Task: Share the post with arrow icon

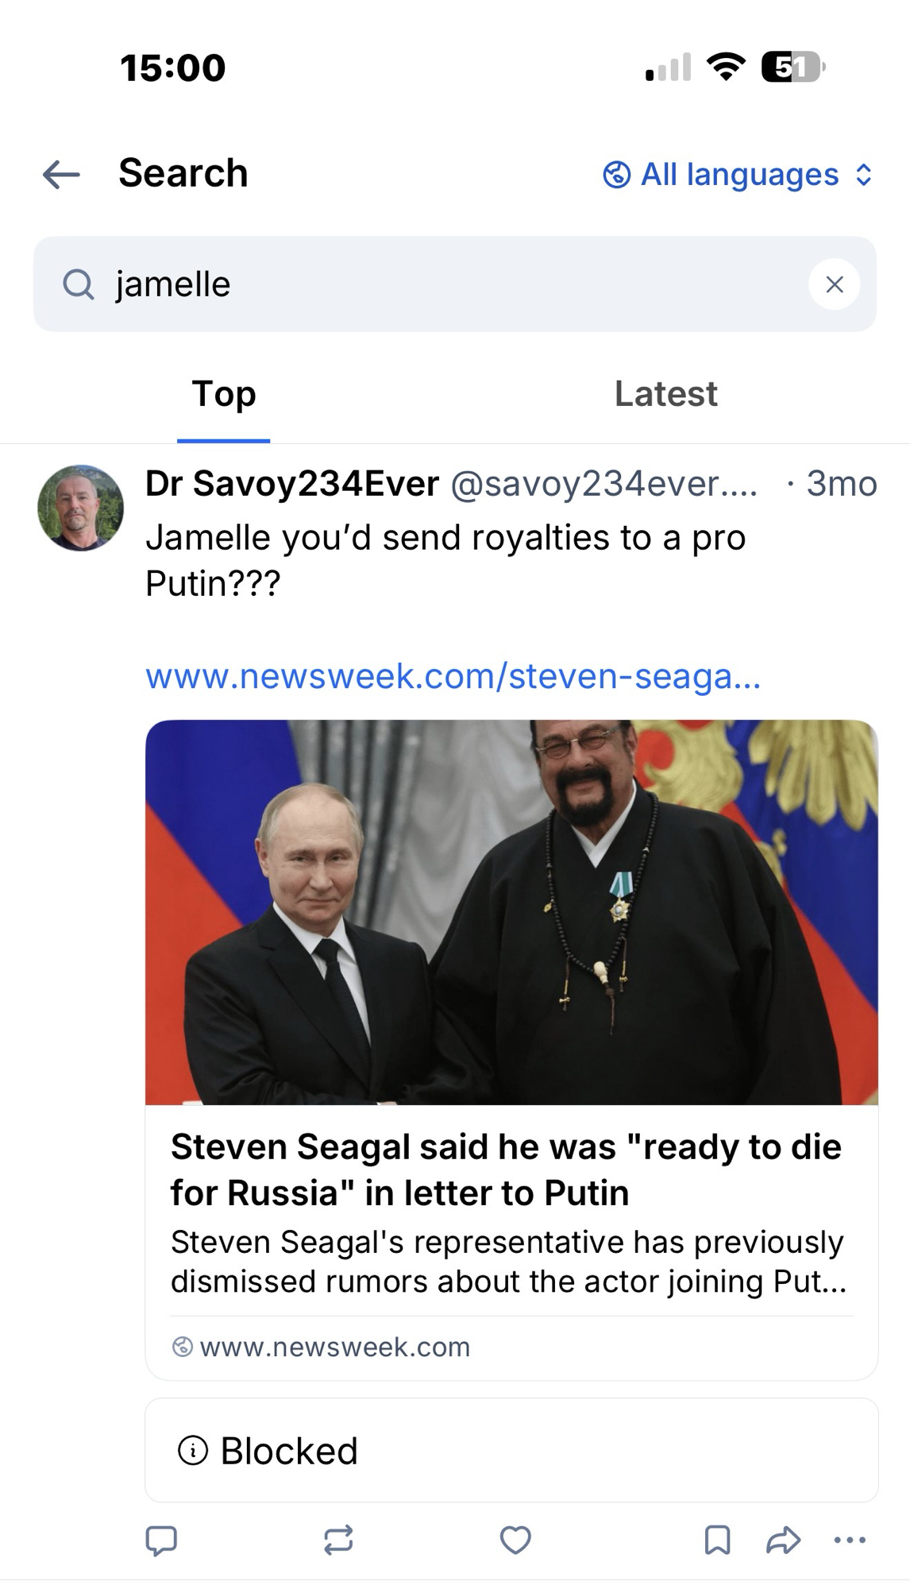Action: click(x=783, y=1540)
